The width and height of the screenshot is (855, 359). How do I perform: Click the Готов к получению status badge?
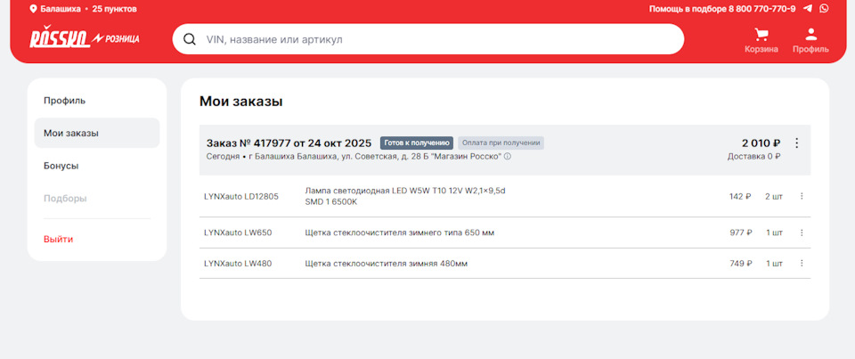tap(417, 143)
